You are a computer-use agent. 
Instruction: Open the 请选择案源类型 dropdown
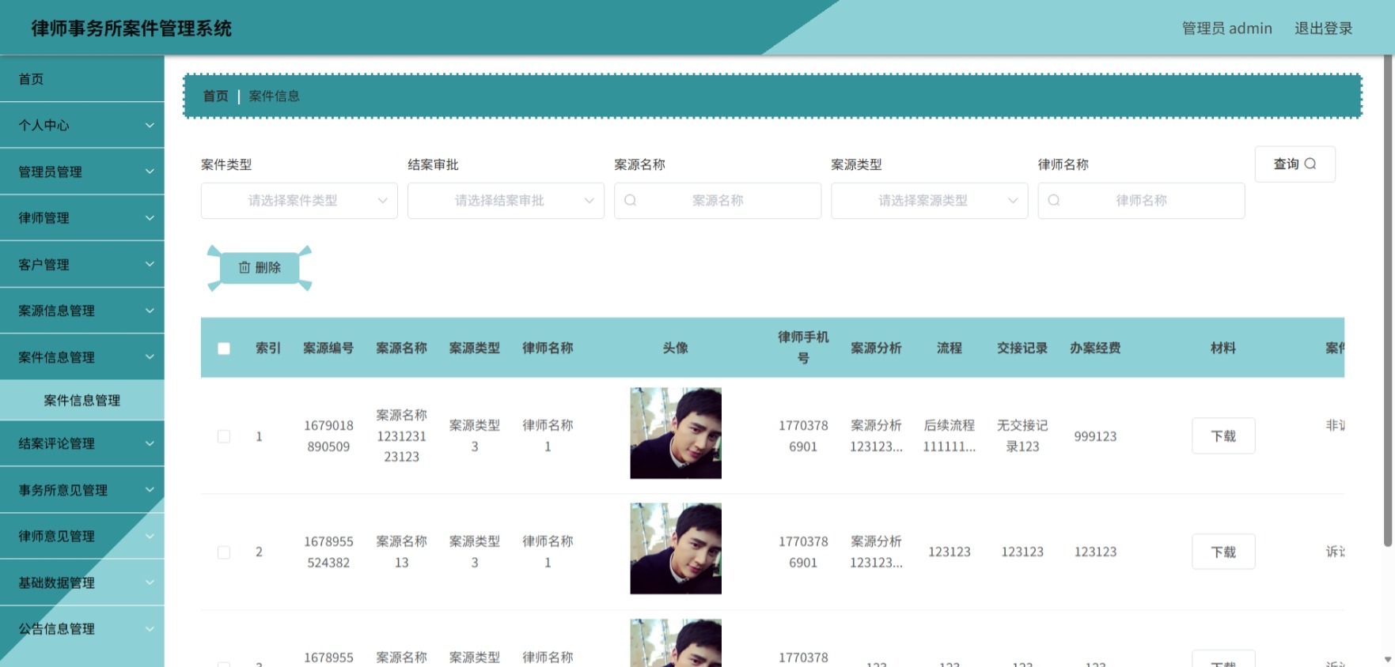(x=929, y=201)
